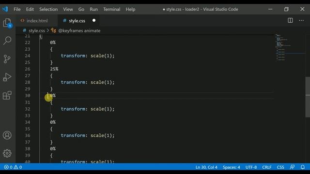Open the Terminal menu

click(112, 9)
